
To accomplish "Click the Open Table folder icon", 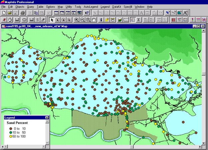I will (10, 13).
